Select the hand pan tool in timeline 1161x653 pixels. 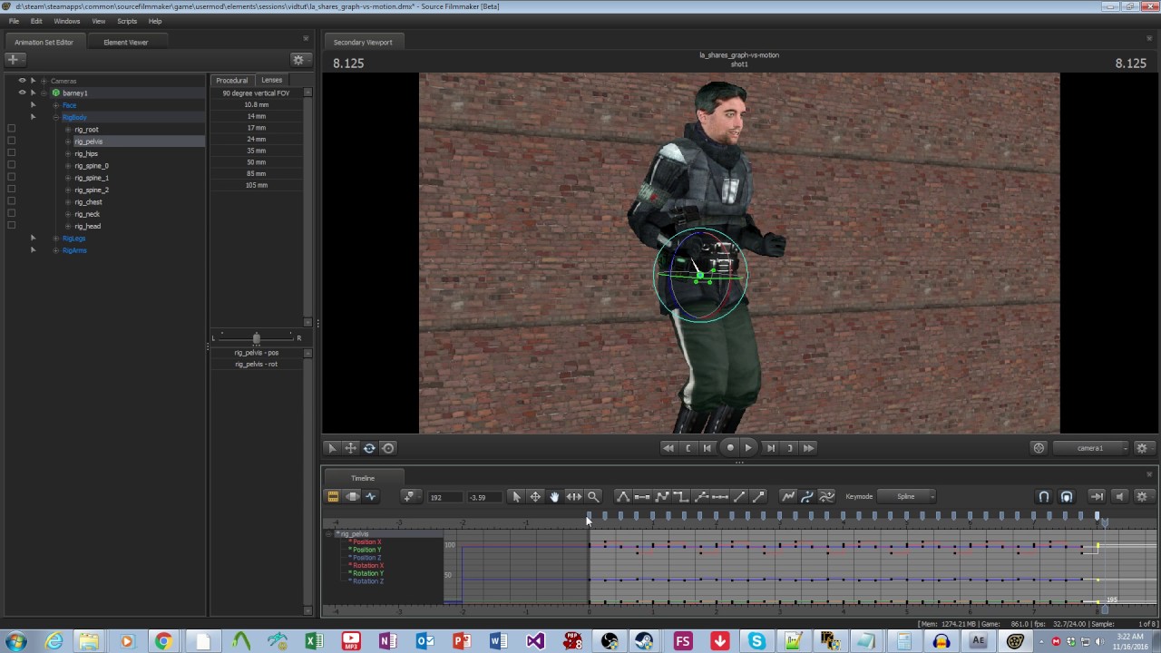click(x=554, y=496)
